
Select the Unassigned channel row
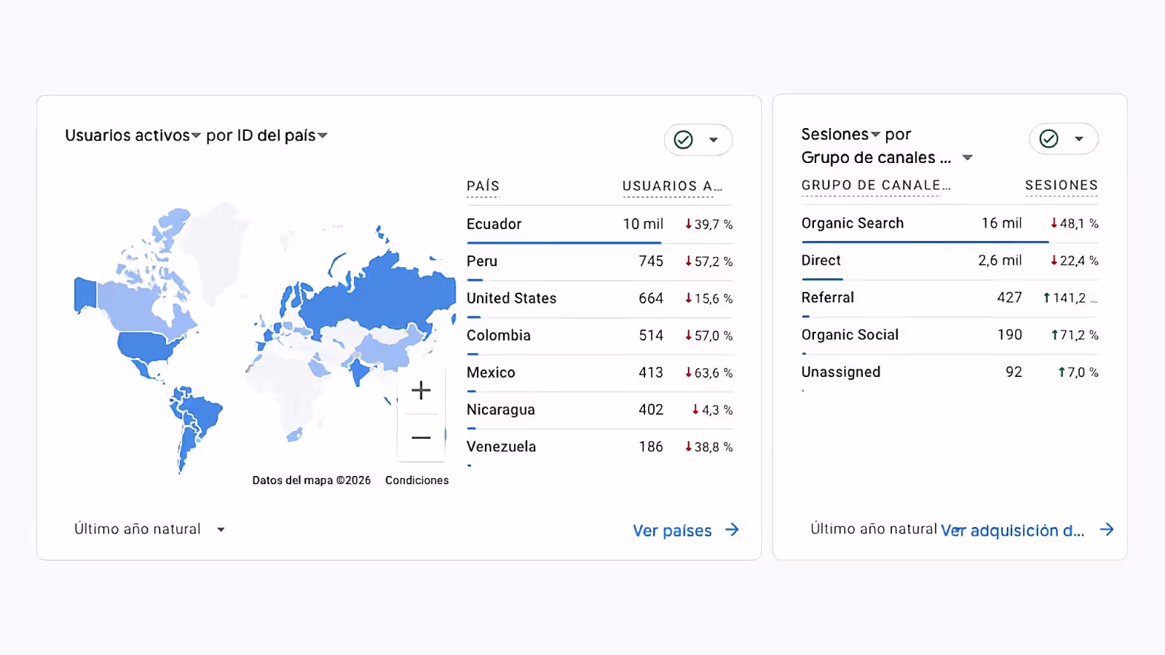pyautogui.click(x=949, y=372)
